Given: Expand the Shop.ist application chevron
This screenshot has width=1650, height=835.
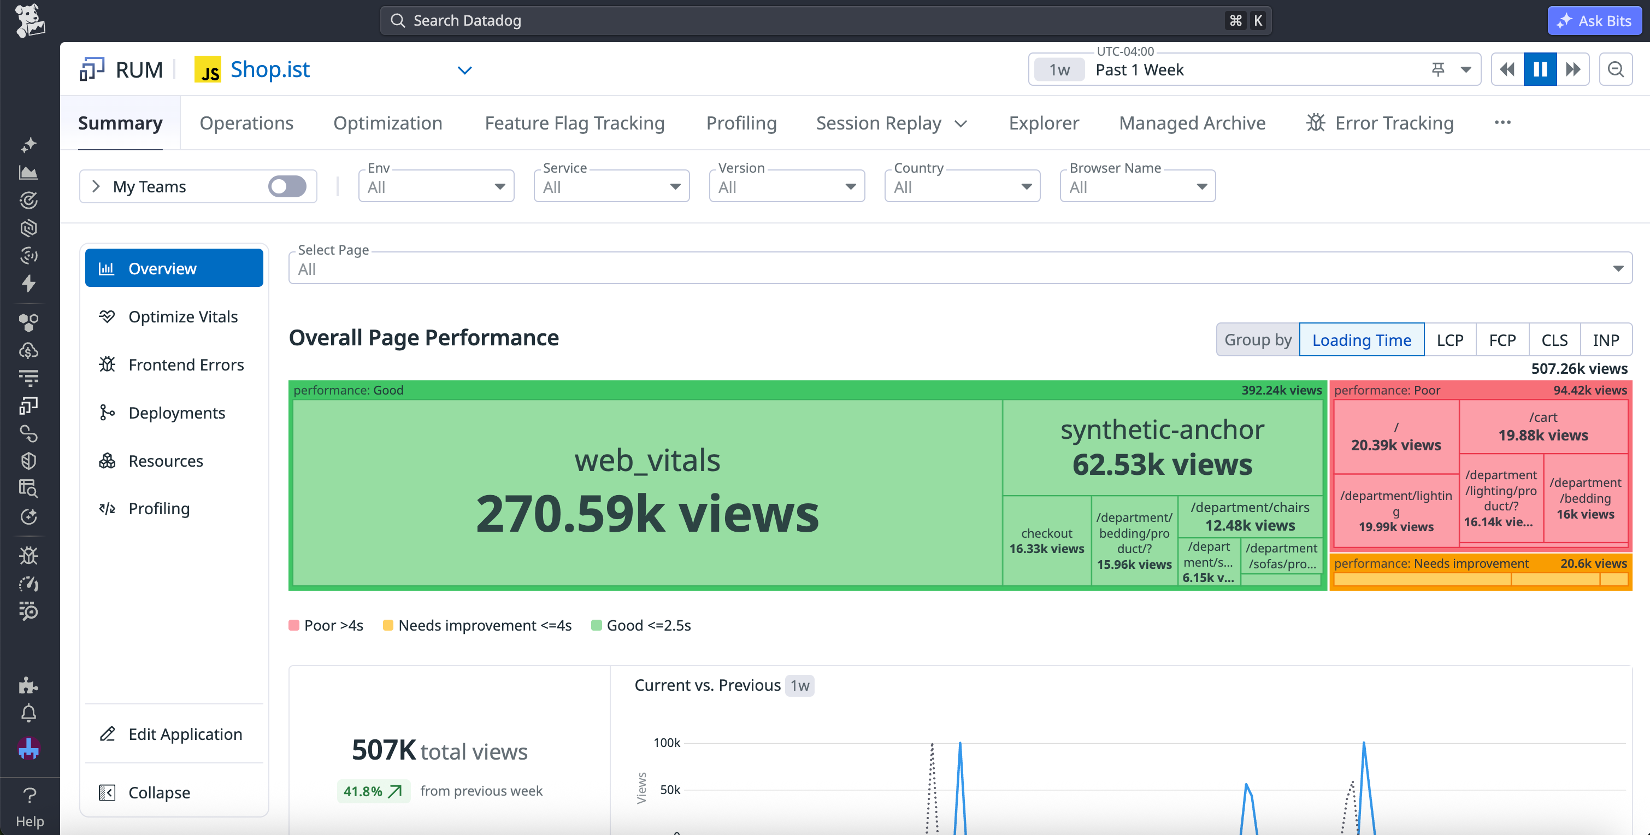Looking at the screenshot, I should coord(465,70).
